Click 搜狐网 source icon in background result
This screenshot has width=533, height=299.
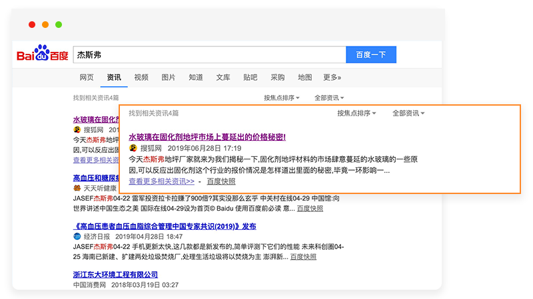(x=77, y=130)
